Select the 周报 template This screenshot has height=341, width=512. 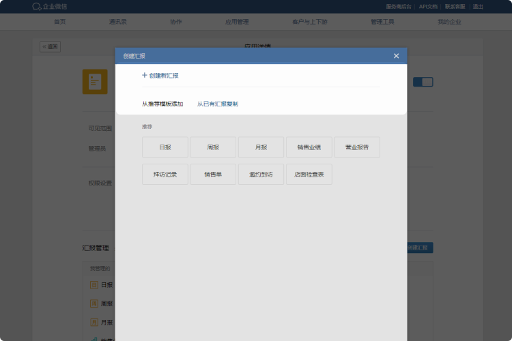(x=213, y=147)
